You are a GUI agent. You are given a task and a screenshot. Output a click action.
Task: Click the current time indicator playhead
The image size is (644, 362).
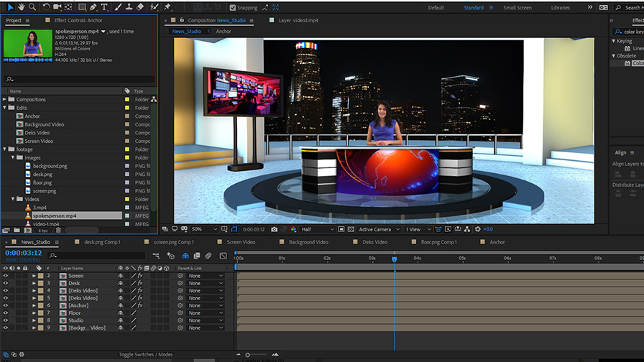point(395,259)
